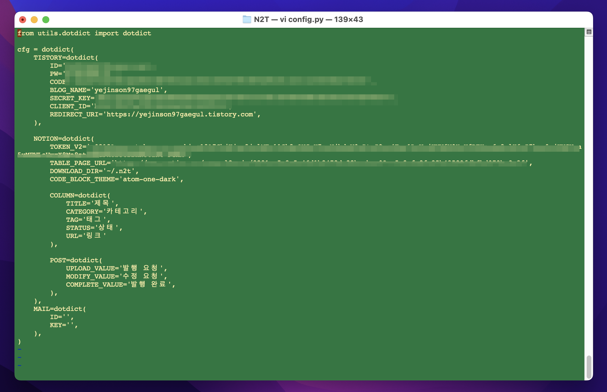Click the STATUS='상태' line

[x=94, y=228]
